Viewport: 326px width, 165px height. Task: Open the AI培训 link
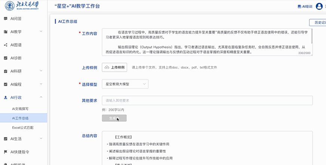click(x=305, y=6)
